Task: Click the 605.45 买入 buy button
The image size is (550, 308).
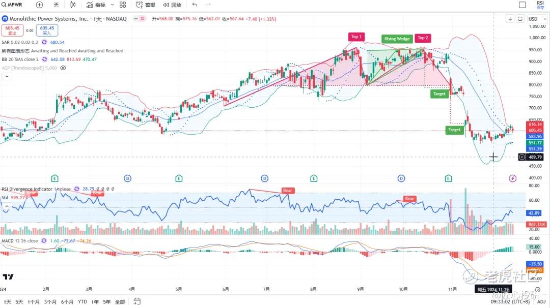Action: [x=47, y=30]
